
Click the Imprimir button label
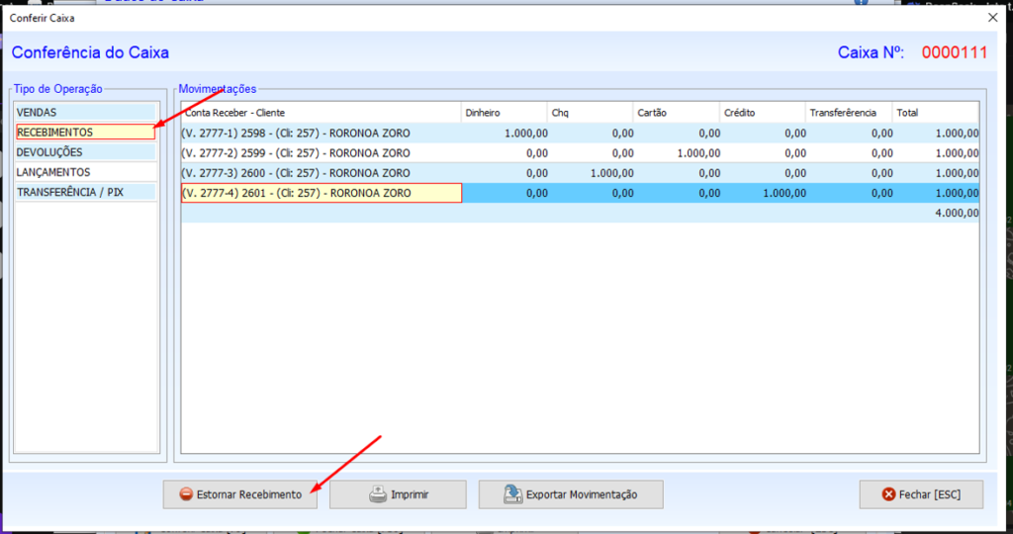410,494
